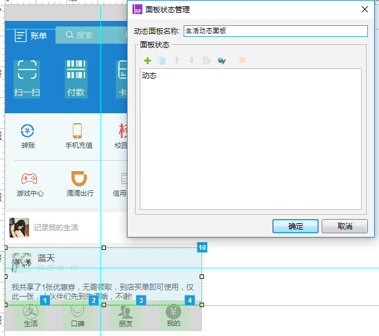Select the 付款 barcode icon
This screenshot has height=336, width=379.
76,70
